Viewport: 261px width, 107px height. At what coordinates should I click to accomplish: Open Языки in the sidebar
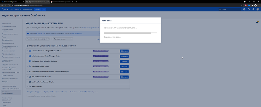(4, 37)
